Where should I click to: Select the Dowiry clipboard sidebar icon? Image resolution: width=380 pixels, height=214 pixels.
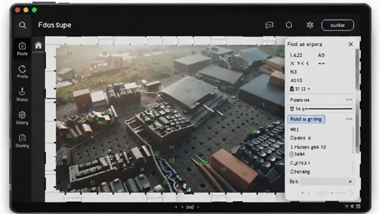tap(22, 141)
